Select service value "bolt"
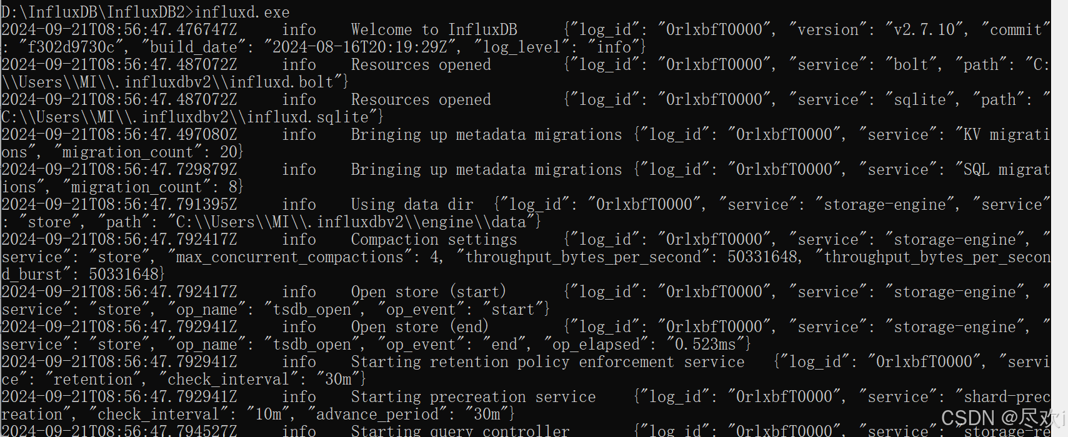The height and width of the screenshot is (437, 1068). pos(914,64)
